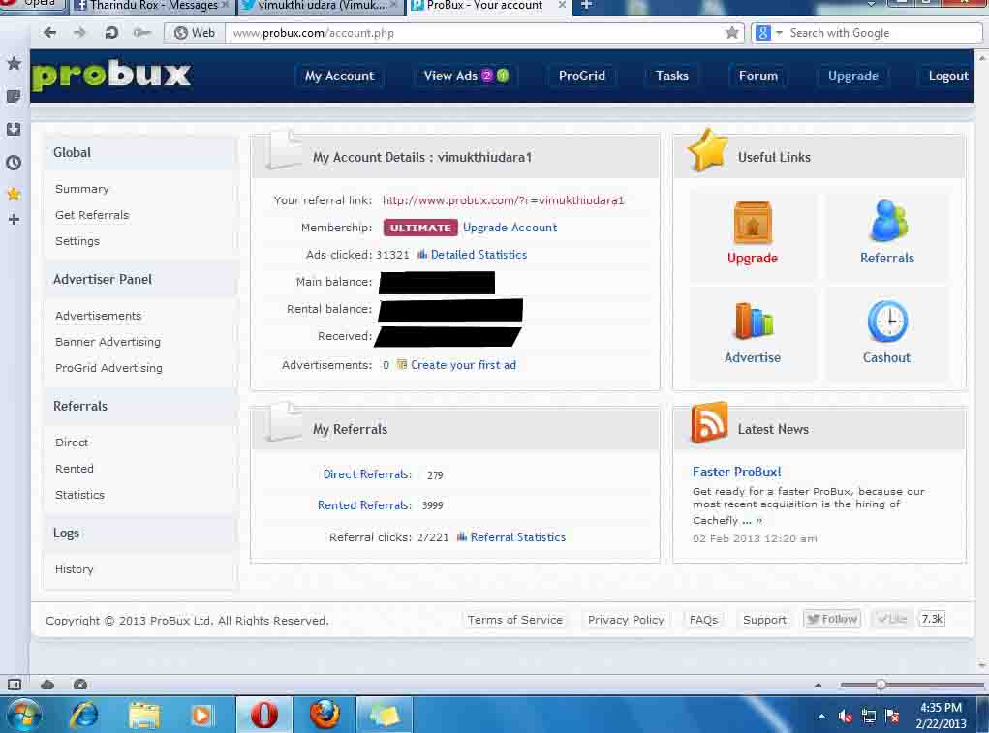
Task: Reload the page with the refresh icon
Action: 111,33
